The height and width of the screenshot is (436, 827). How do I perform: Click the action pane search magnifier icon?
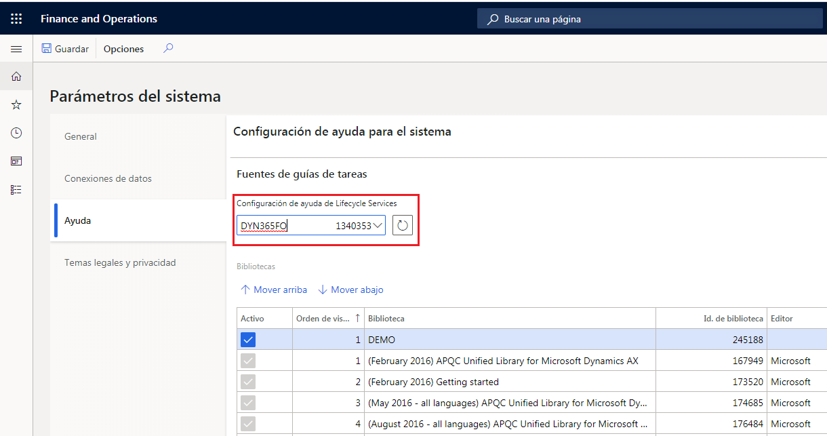click(169, 48)
